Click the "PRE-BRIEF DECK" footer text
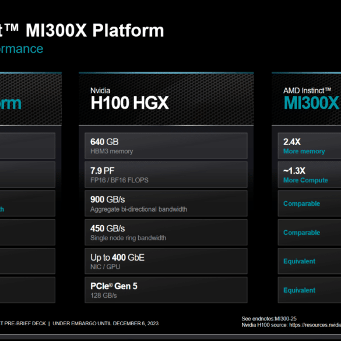 point(25,324)
